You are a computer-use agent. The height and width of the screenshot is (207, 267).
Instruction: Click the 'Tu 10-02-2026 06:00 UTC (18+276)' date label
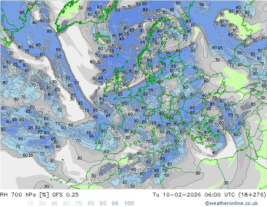209,195
